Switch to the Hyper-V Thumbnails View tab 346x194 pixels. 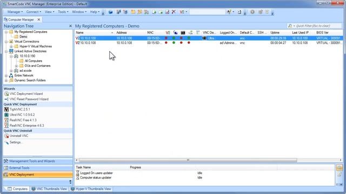[91, 189]
